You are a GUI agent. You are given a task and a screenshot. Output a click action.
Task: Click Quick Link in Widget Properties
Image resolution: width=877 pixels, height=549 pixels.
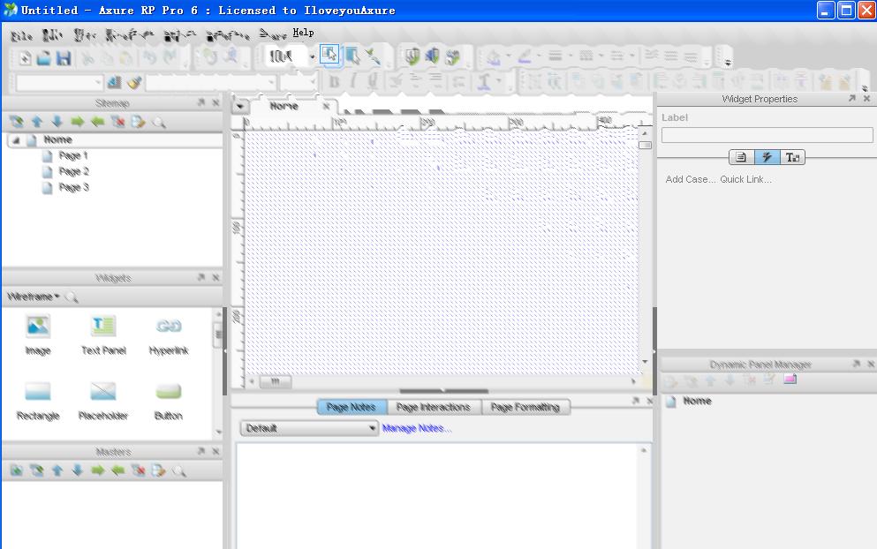(745, 179)
